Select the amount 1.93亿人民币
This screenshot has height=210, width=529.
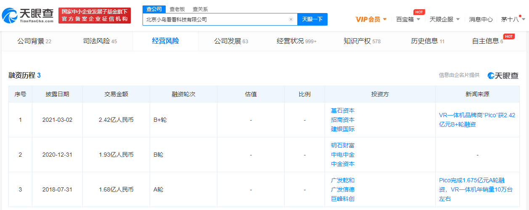click(116, 155)
